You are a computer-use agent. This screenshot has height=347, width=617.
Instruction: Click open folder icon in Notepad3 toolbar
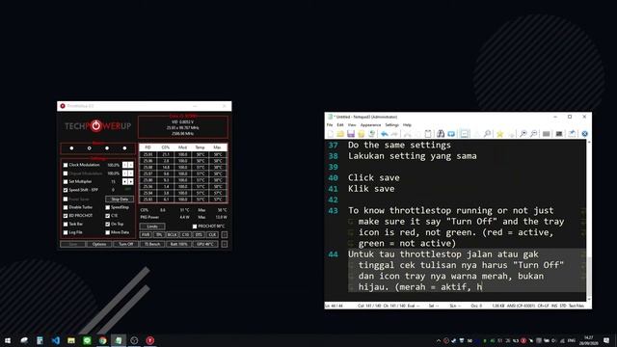pos(340,134)
